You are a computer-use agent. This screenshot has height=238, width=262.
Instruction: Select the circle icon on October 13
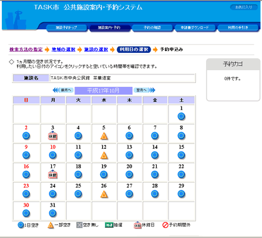(x=129, y=155)
